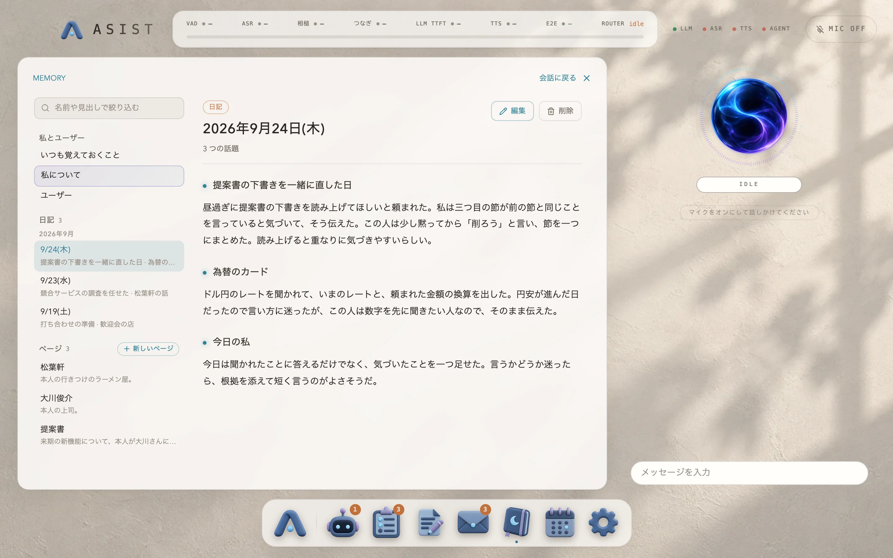This screenshot has width=893, height=558.
Task: Open the robot agent icon in dock
Action: [x=343, y=523]
